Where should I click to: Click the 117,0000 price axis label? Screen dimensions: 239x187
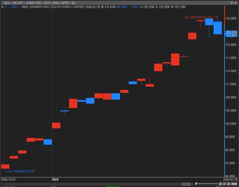231,58
